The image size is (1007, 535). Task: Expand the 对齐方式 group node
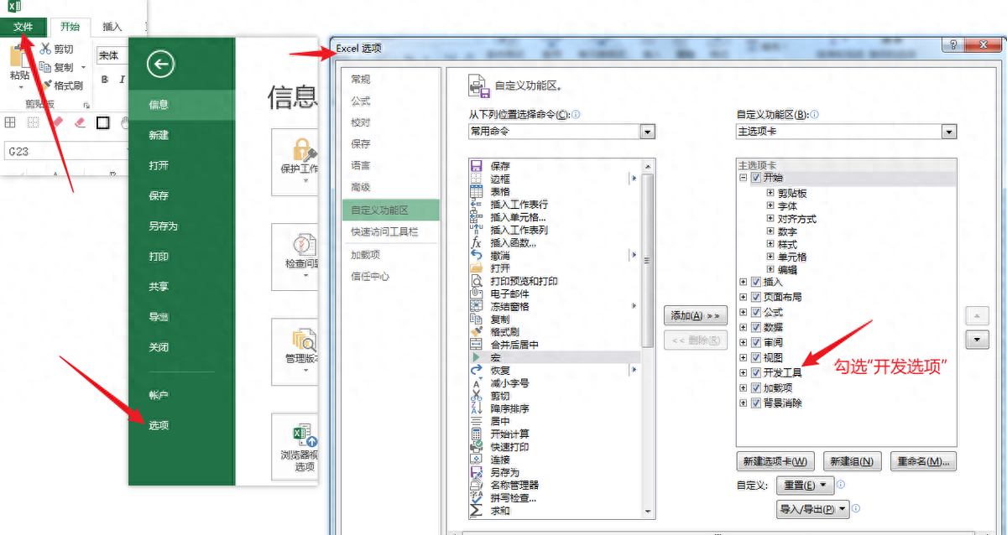click(770, 219)
